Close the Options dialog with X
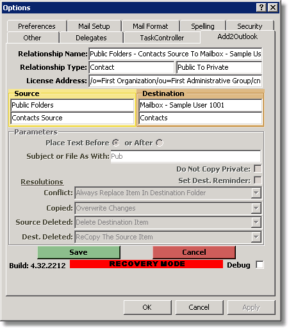289x329 pixels. (x=273, y=8)
